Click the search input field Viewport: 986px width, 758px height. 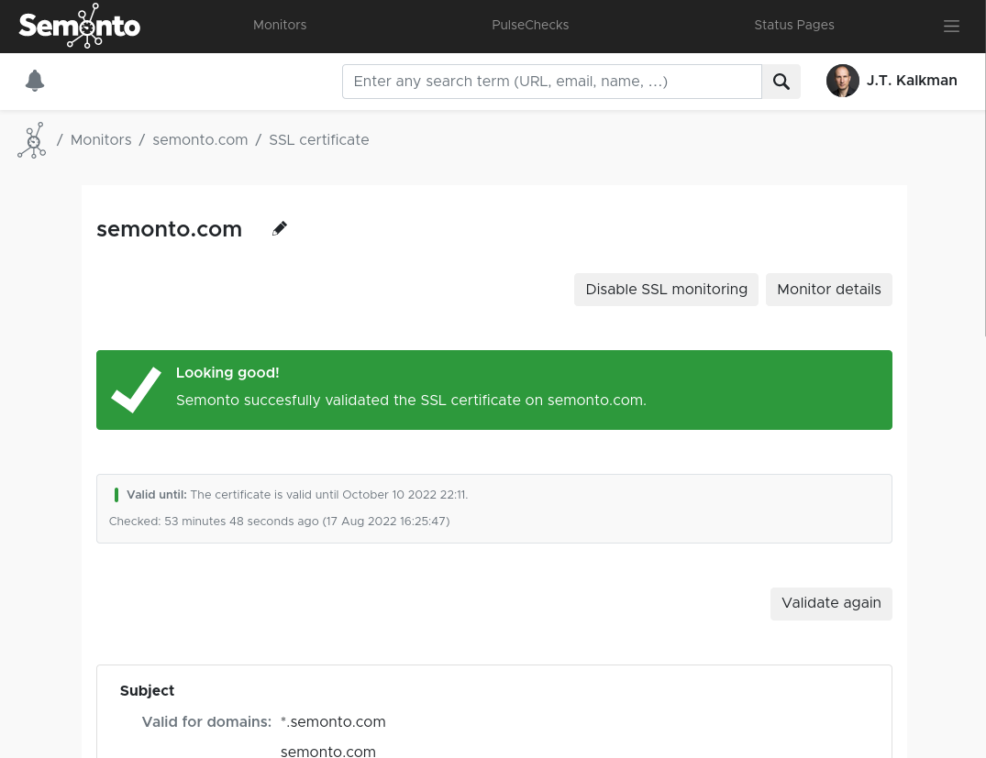[551, 82]
